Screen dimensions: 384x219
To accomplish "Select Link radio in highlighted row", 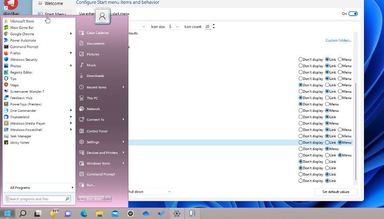I will tap(327, 142).
